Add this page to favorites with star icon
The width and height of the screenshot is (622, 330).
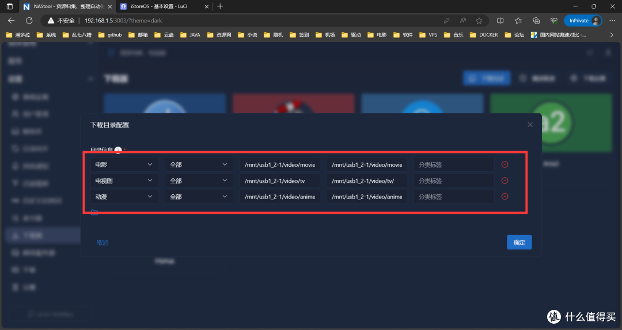click(479, 21)
